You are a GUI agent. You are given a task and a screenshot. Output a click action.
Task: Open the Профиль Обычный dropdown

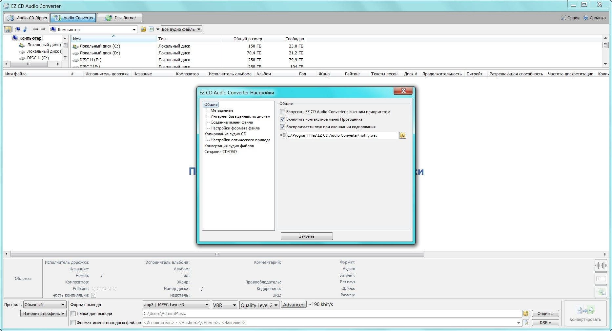click(x=45, y=305)
